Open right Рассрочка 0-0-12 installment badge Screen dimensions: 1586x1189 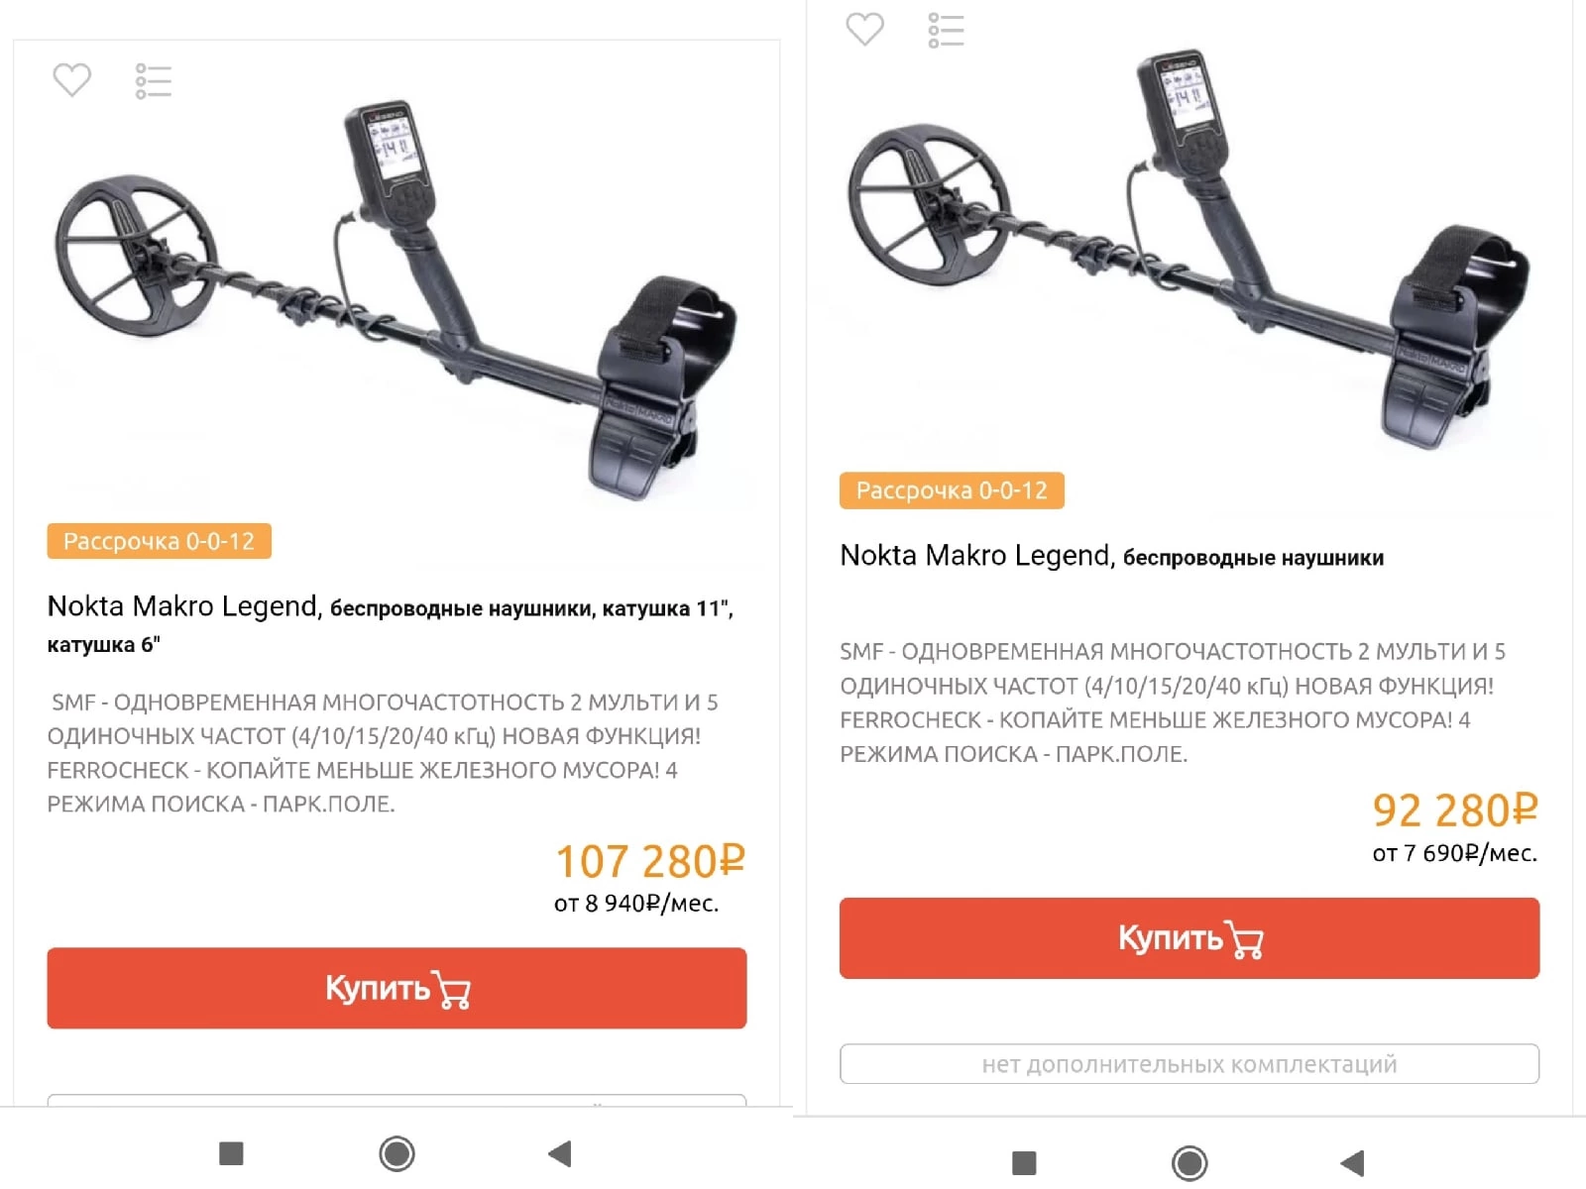coord(952,490)
